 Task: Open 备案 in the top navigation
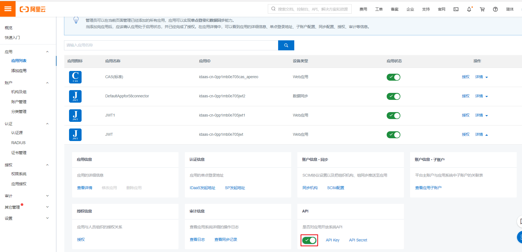click(394, 9)
